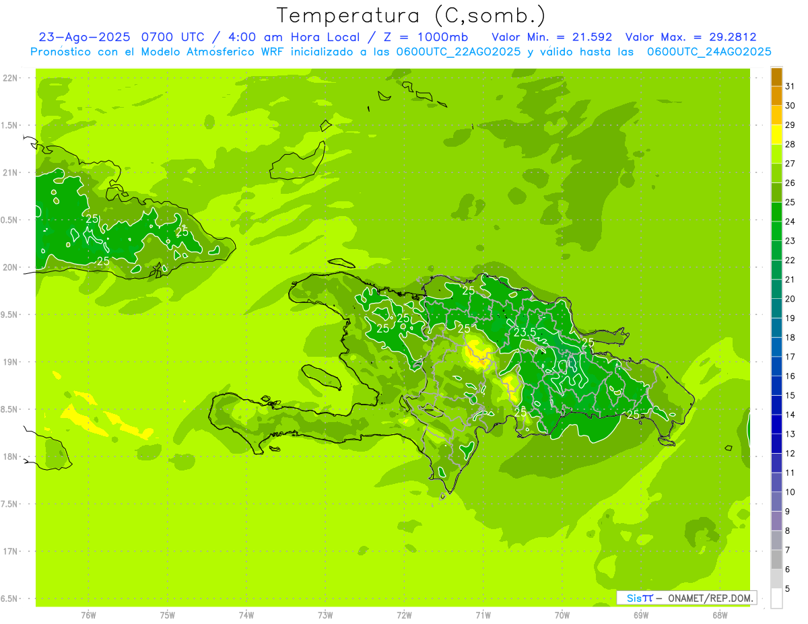Pick the yellow swatch between 28 and 29
Screen dimensions: 808x624
coord(776,135)
